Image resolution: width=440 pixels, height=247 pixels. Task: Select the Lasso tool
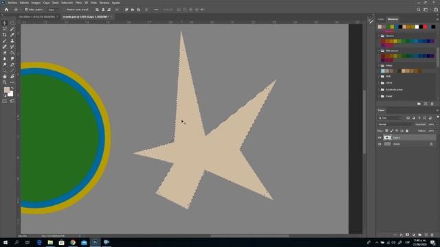coord(5,29)
